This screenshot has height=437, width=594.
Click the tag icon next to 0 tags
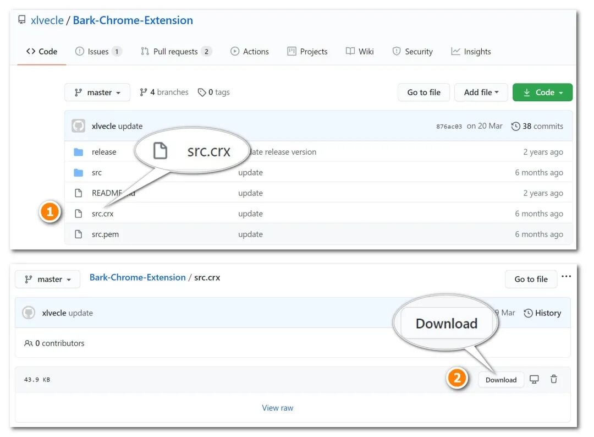click(x=202, y=92)
